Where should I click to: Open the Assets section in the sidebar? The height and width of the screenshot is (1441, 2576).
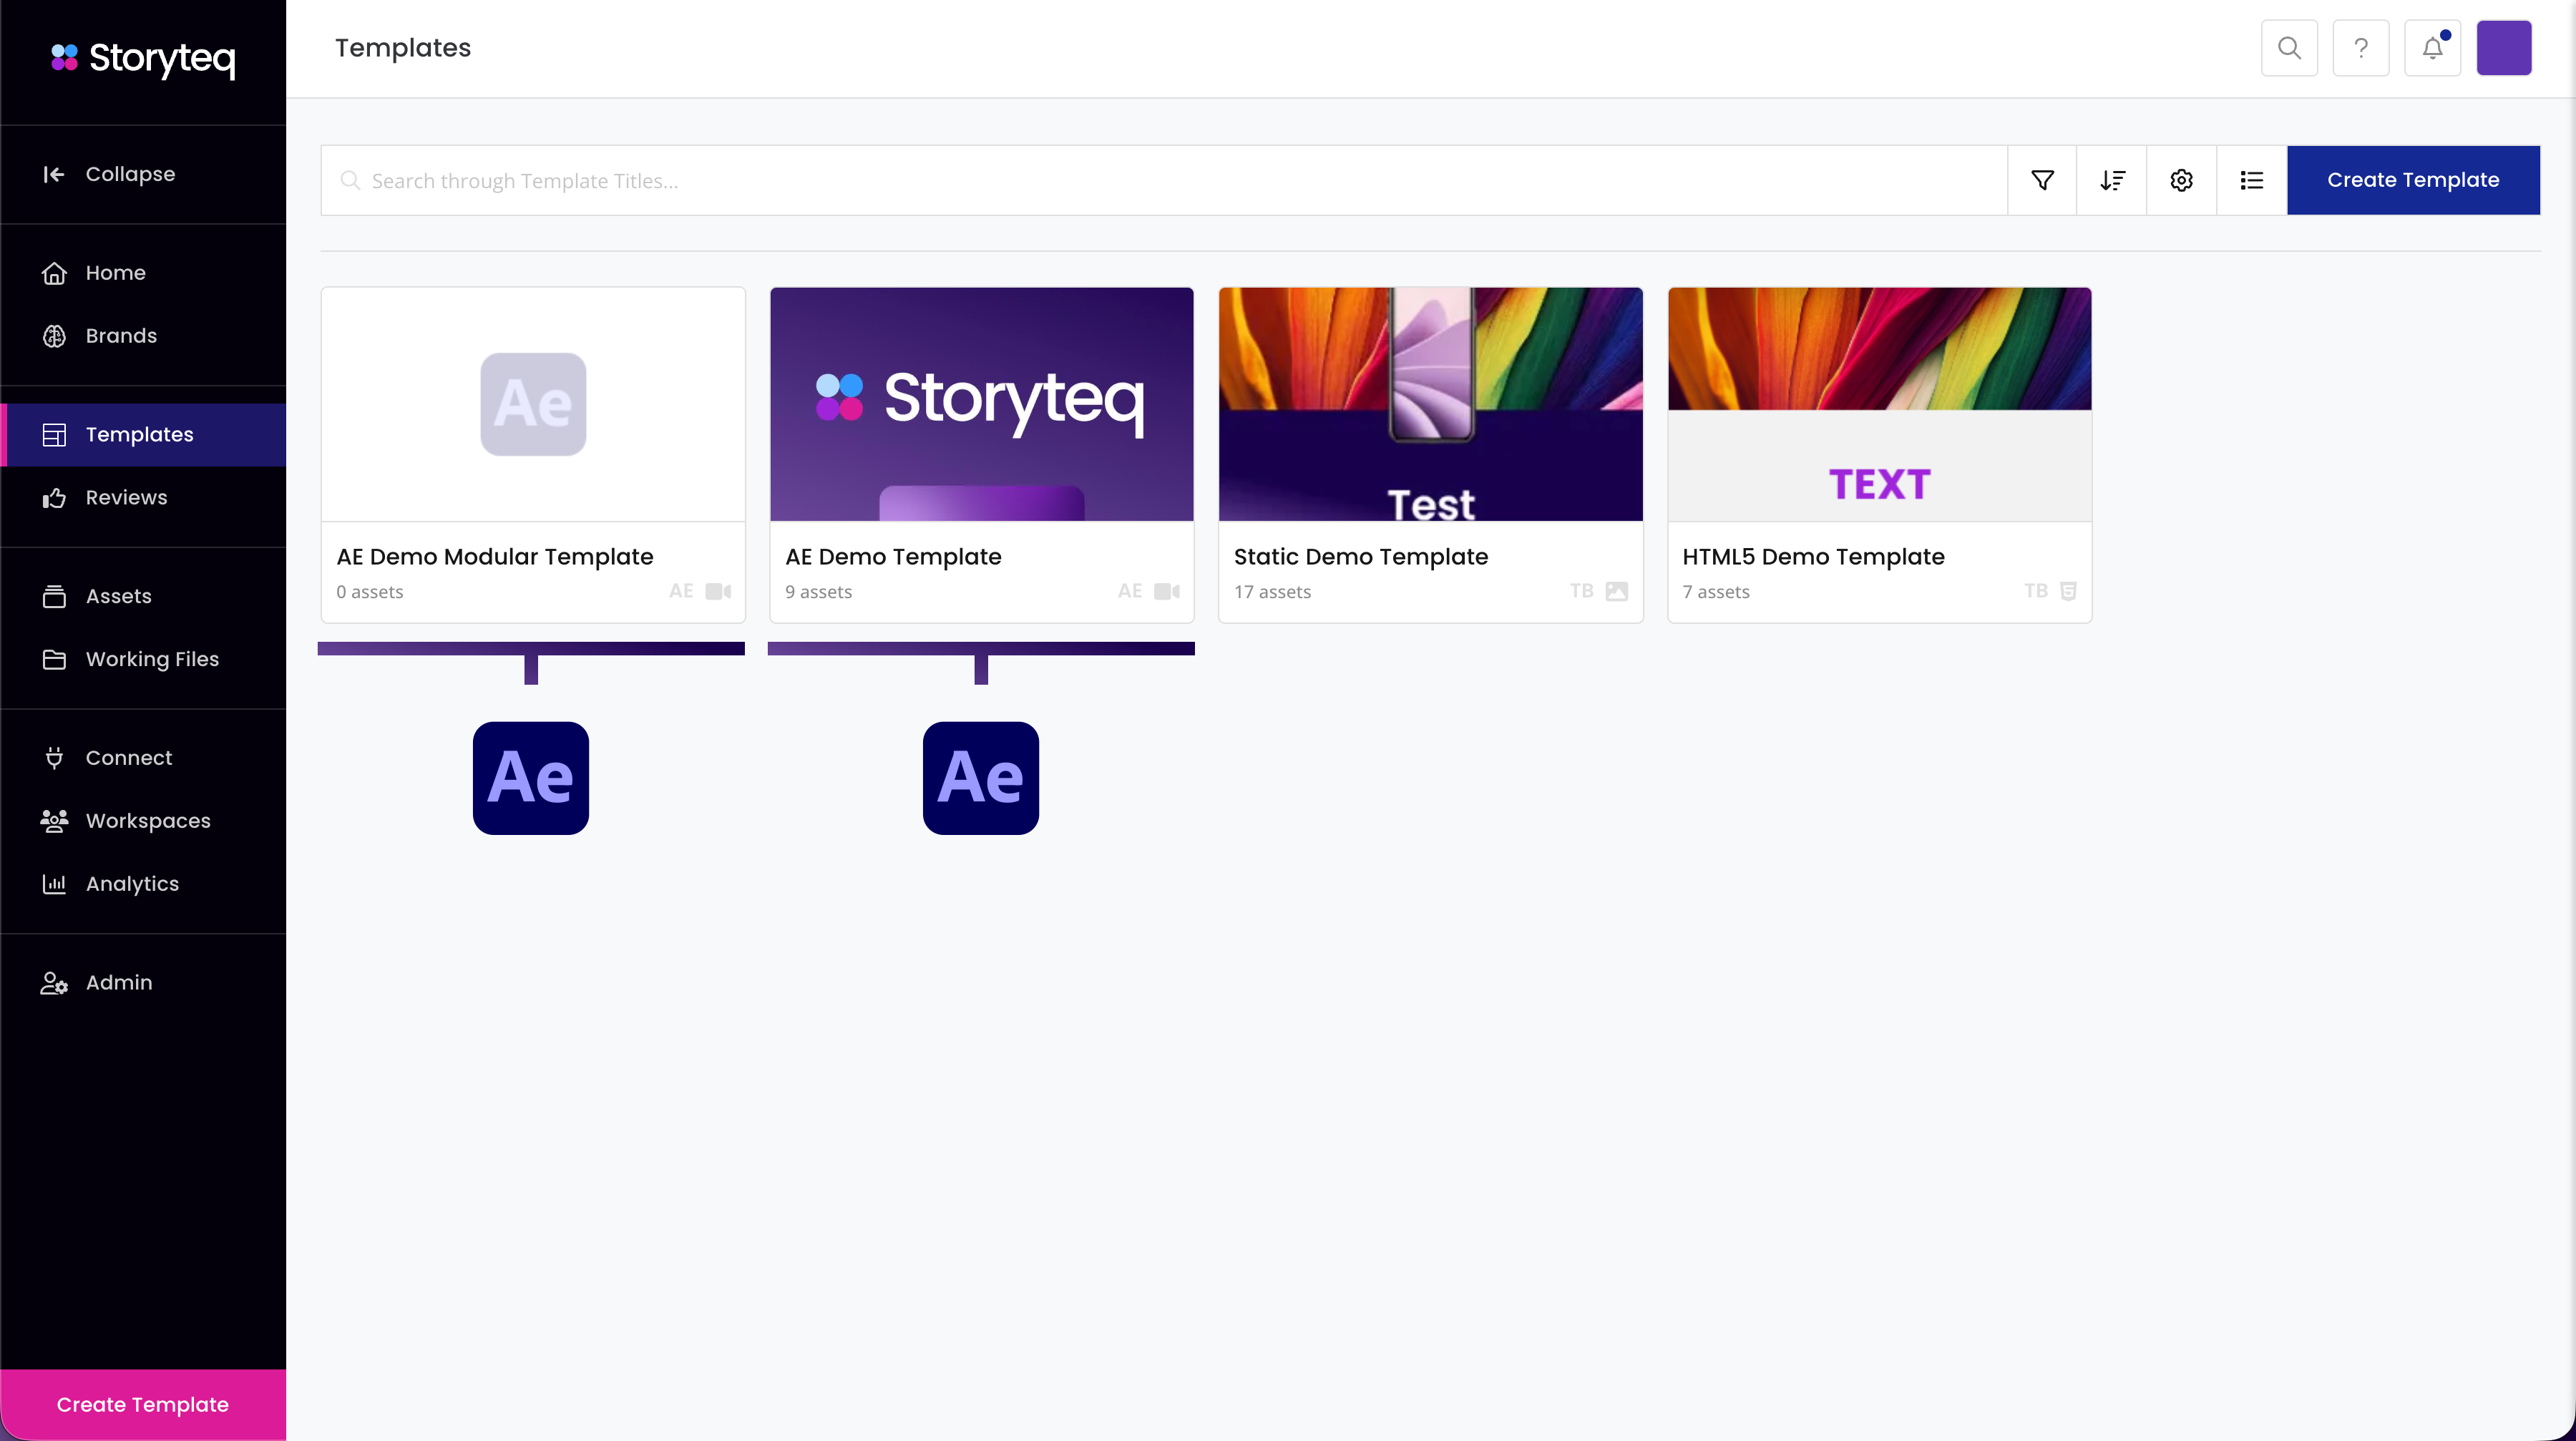[118, 596]
